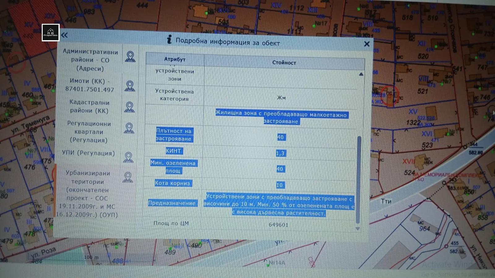The image size is (495, 278).
Task: Close the Подробна информация за обект dialog
Action: coord(367,44)
